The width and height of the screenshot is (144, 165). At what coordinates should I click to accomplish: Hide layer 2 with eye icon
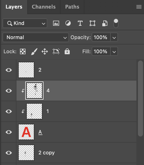pyautogui.click(x=9, y=70)
